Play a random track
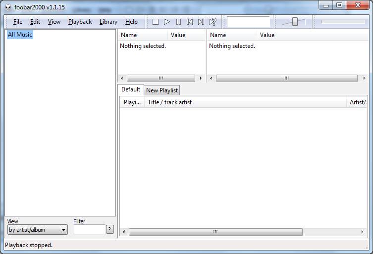Viewport: 373px width, 254px height. (213, 22)
